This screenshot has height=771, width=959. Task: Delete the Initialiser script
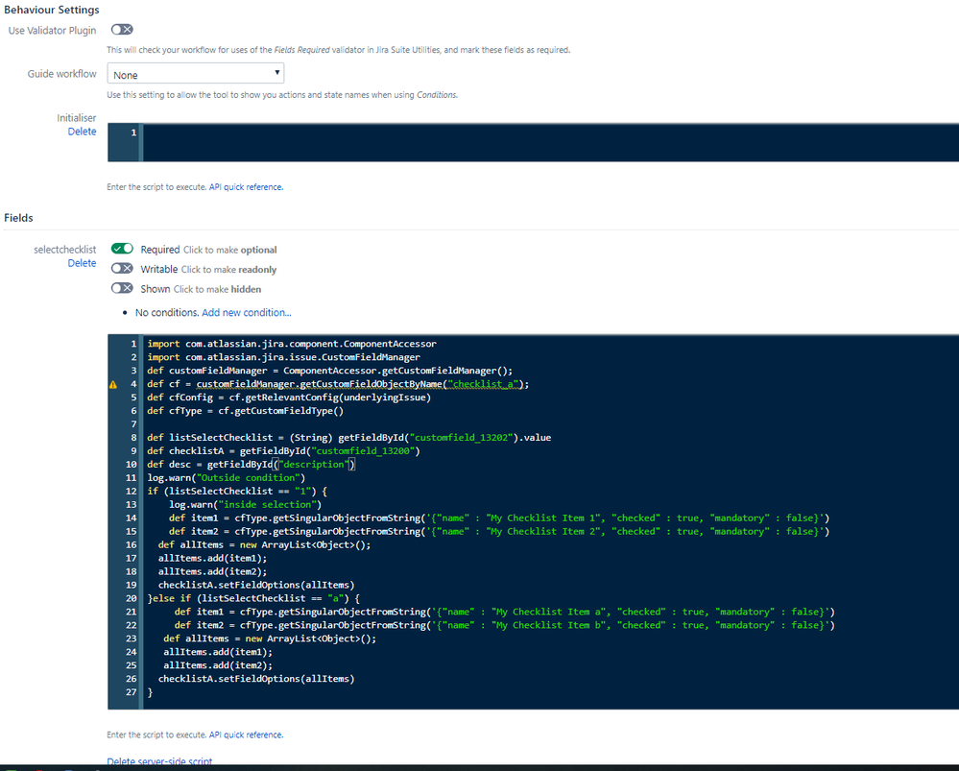[82, 131]
